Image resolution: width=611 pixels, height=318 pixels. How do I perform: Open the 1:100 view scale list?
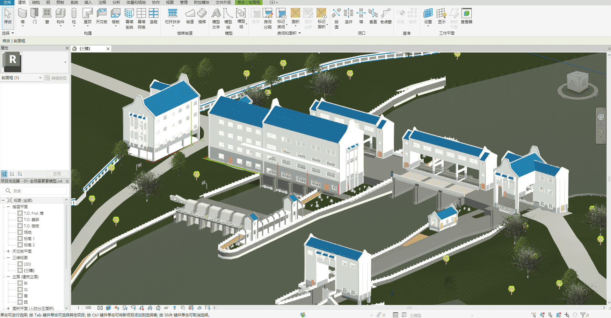click(84, 308)
